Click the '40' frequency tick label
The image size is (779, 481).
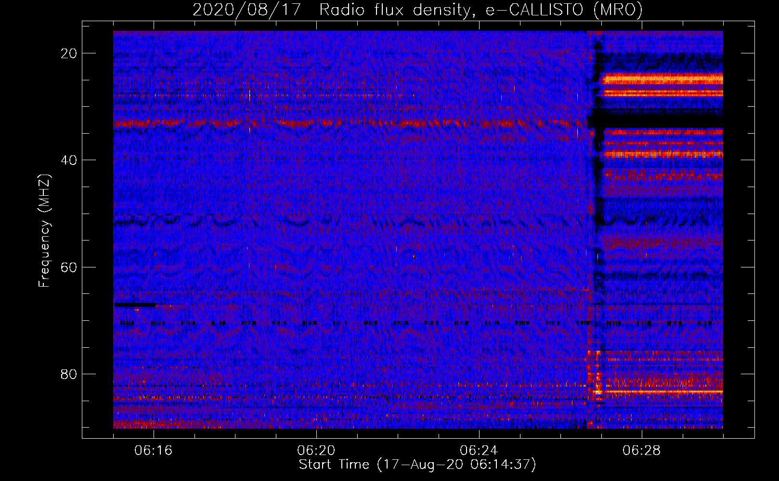69,160
